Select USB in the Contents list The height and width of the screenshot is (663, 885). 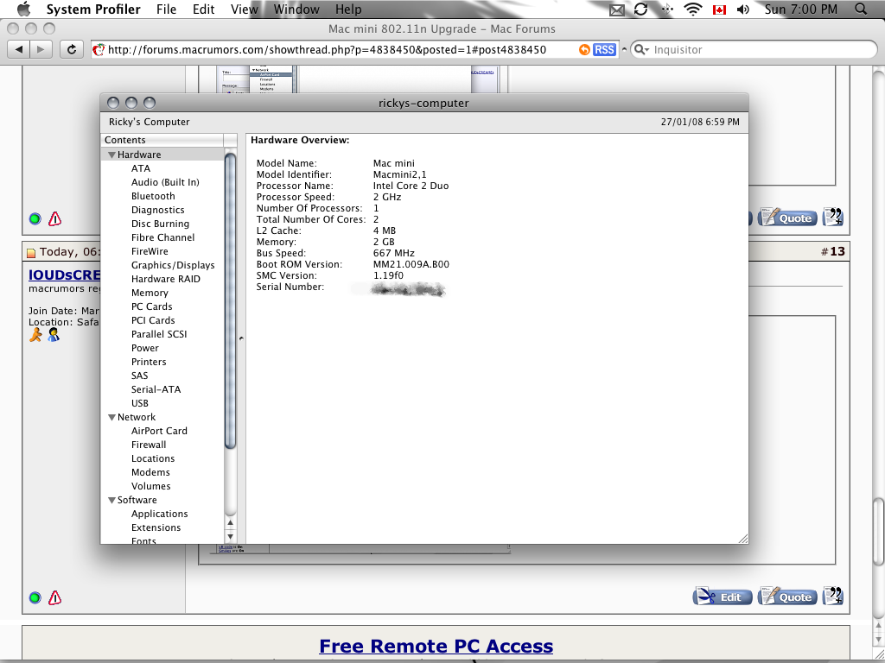point(139,403)
